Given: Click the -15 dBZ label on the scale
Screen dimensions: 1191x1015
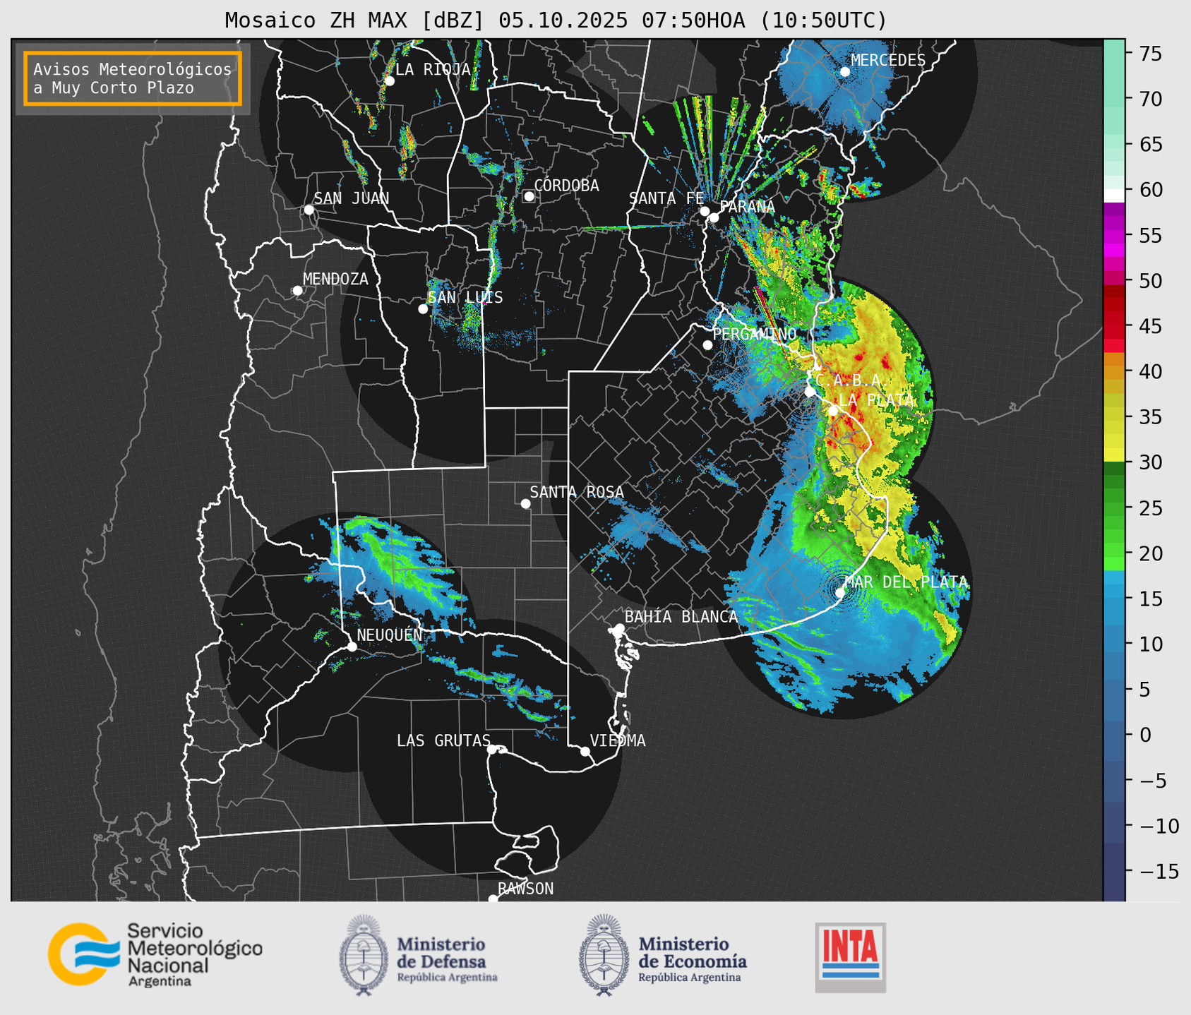Looking at the screenshot, I should pos(1158,871).
